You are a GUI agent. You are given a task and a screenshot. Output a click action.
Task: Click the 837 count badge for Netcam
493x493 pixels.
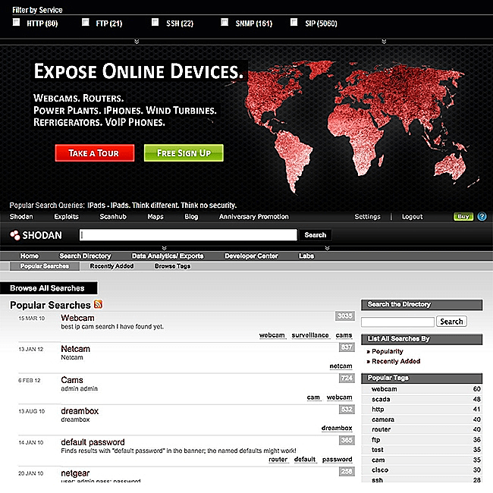coord(347,347)
